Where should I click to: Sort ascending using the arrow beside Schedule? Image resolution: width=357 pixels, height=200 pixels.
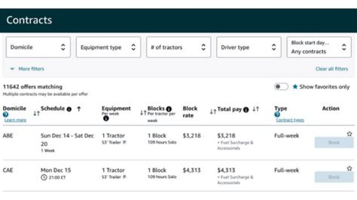click(79, 109)
